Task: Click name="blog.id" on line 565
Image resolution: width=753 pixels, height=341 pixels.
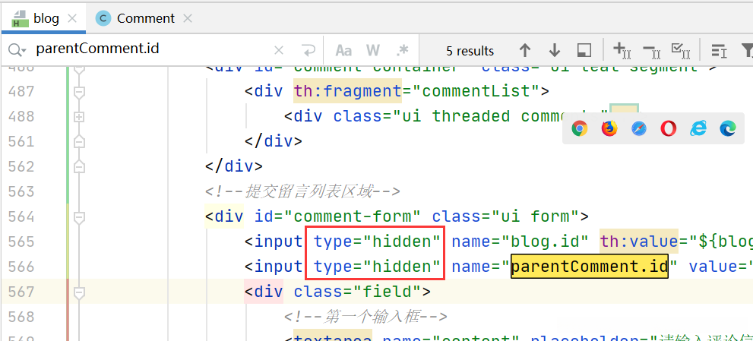Action: pos(520,241)
